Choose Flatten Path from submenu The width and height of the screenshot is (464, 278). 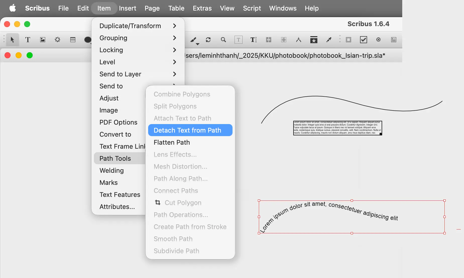point(172,142)
